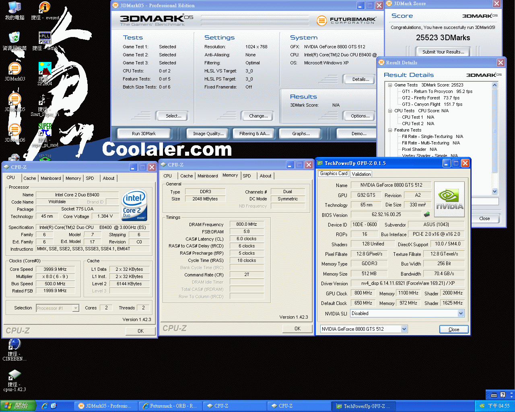Viewport: 515px width, 412px height.
Task: Launch the 3DMark05 desktop icon
Action: pyautogui.click(x=14, y=102)
